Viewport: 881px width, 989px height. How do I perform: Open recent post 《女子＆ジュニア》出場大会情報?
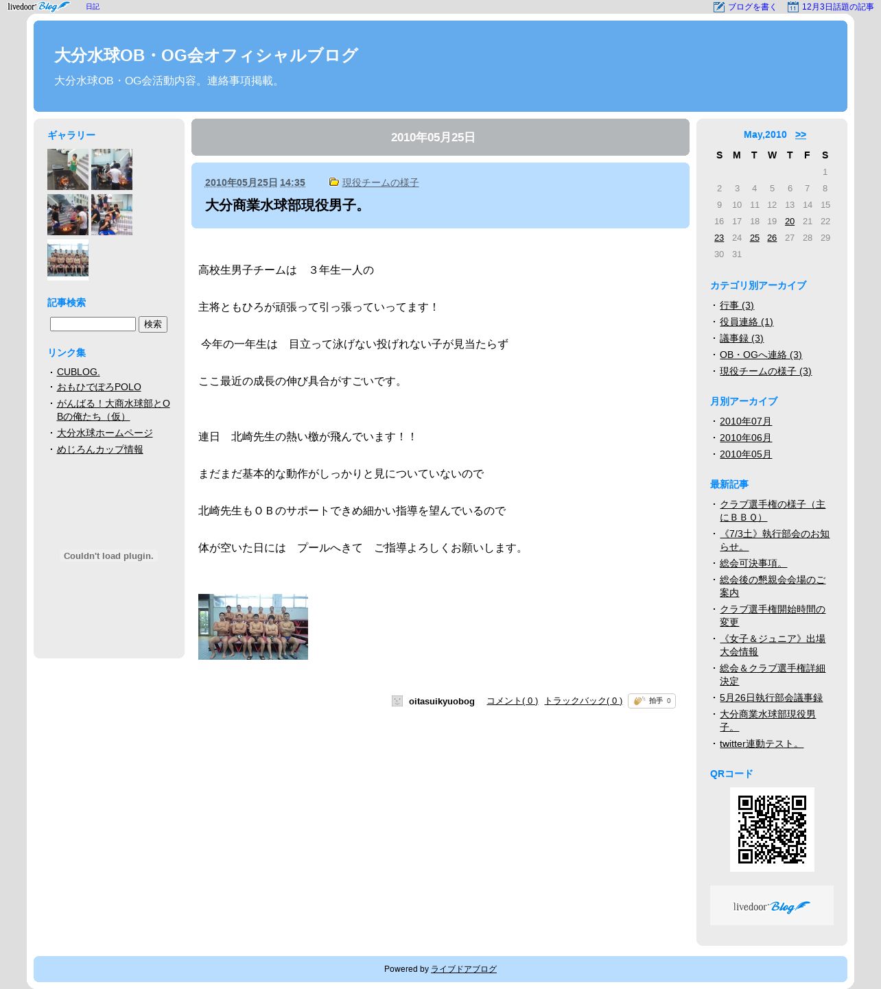coord(773,645)
